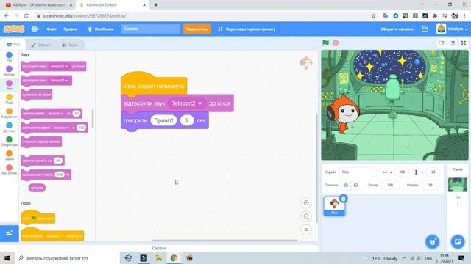Screen dimensions: 471x264
Task: Open effect dropdown in 'встановити ефект' block
Action: point(61,128)
